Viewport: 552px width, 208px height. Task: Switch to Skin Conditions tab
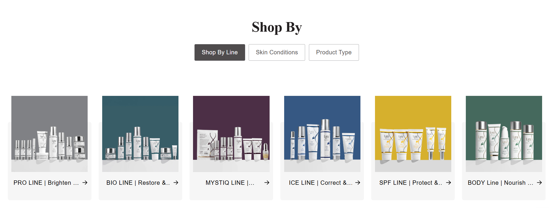pyautogui.click(x=277, y=53)
